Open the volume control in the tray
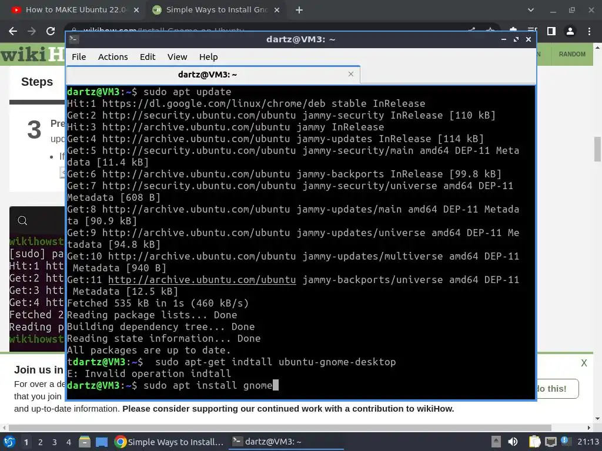The width and height of the screenshot is (602, 451). pos(513,442)
